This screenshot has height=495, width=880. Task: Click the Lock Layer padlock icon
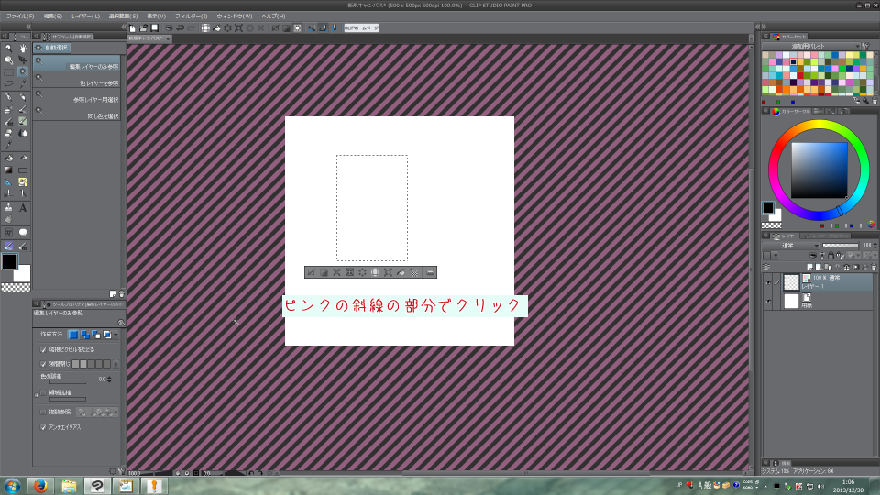830,256
